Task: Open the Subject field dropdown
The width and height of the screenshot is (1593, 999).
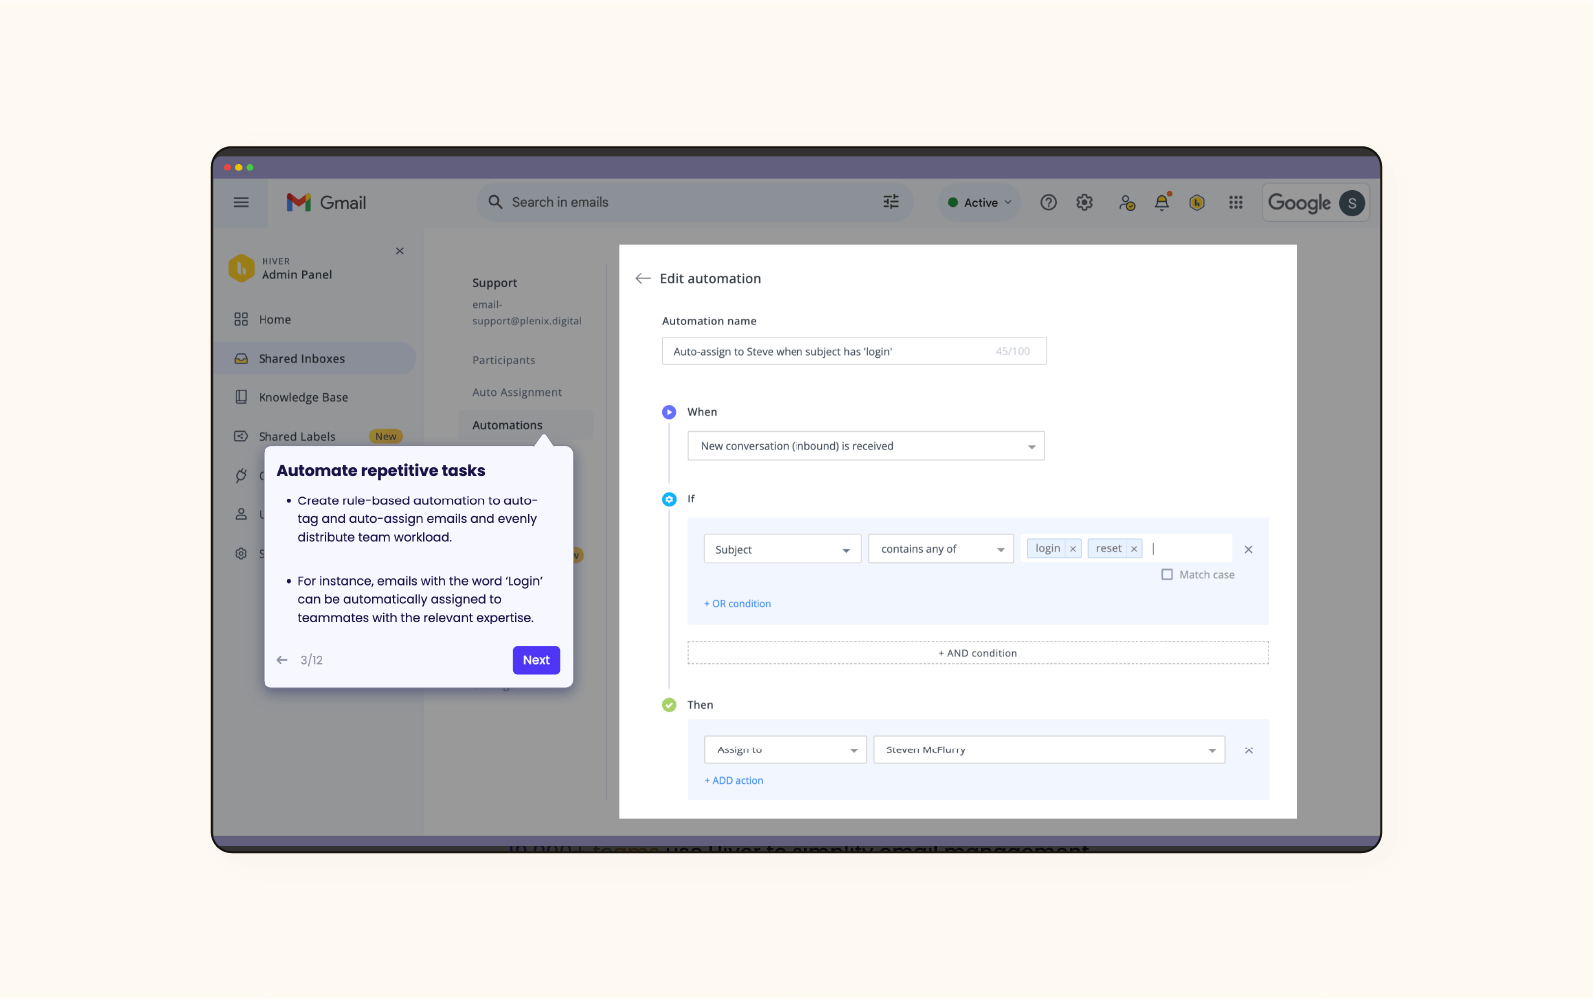Action: click(x=783, y=549)
